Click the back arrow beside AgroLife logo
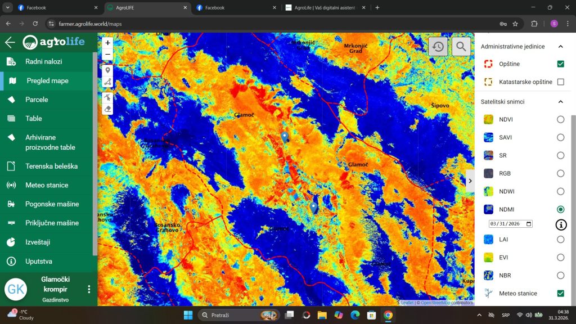Screen dimensions: 576x324 10,43
